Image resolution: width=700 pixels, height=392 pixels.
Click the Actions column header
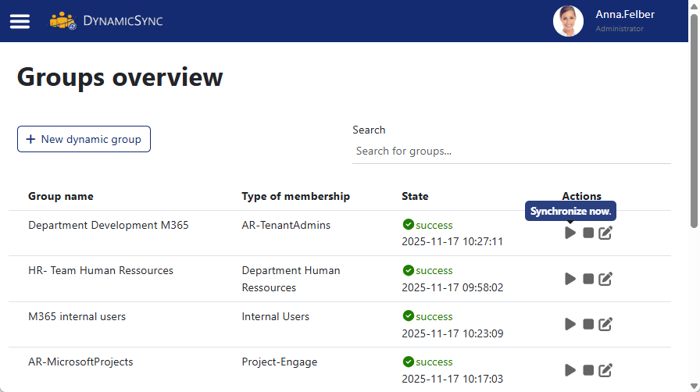tap(581, 197)
